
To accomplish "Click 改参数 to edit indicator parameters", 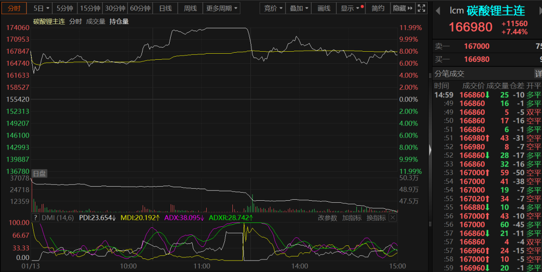I will tap(328, 218).
